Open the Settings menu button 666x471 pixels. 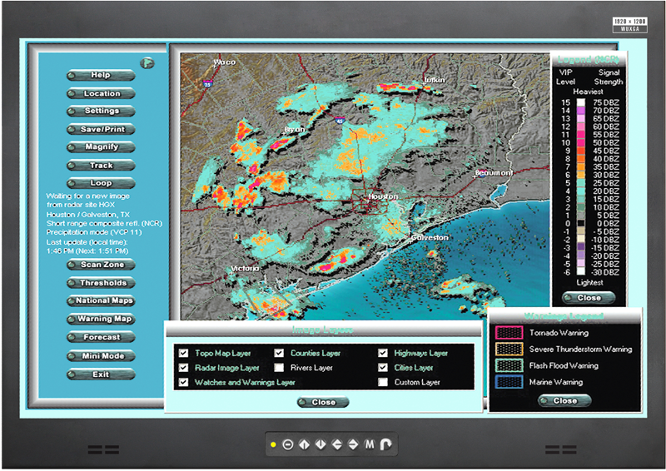pos(101,112)
